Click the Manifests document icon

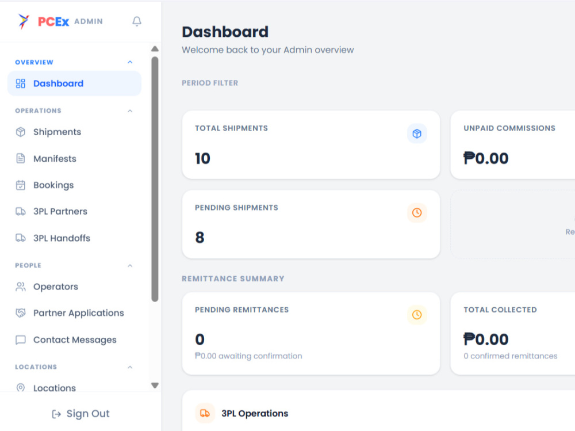[21, 159]
